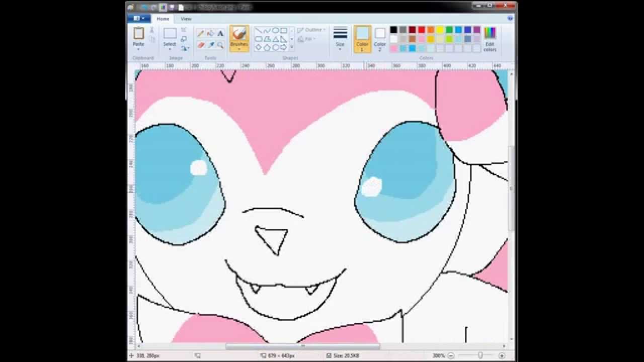The image size is (644, 362).
Task: Select the Color picker eyedropper tool
Action: [210, 45]
